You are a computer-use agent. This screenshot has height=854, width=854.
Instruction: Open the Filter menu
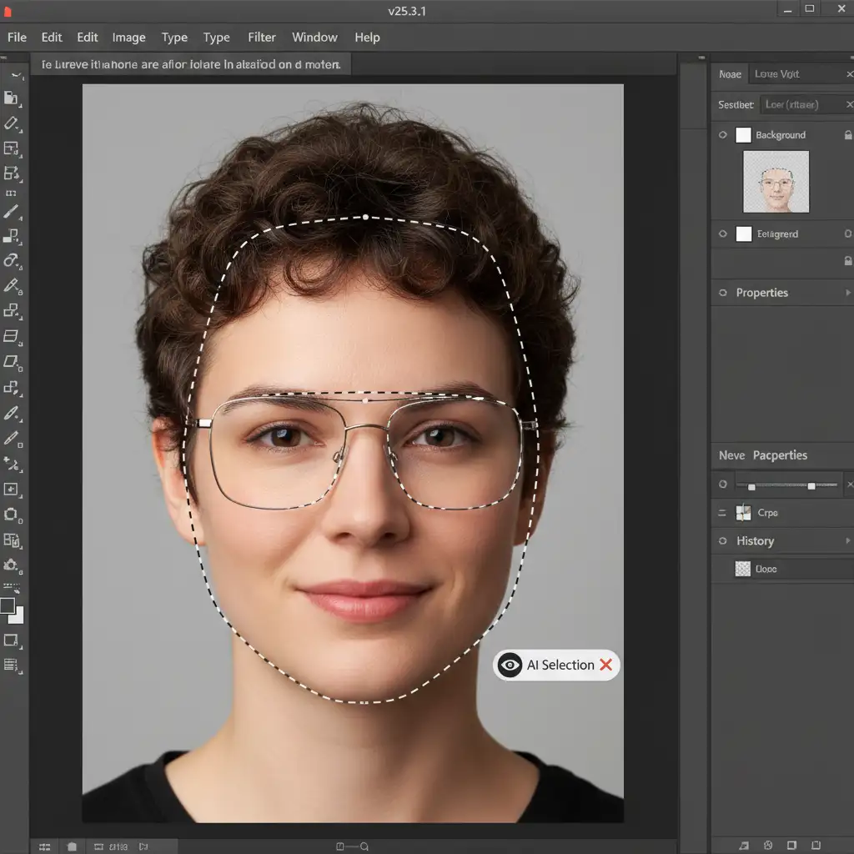[x=261, y=38]
